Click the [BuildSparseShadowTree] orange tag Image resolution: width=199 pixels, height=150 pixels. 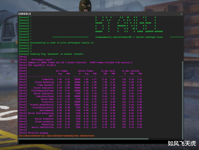coord(32,136)
